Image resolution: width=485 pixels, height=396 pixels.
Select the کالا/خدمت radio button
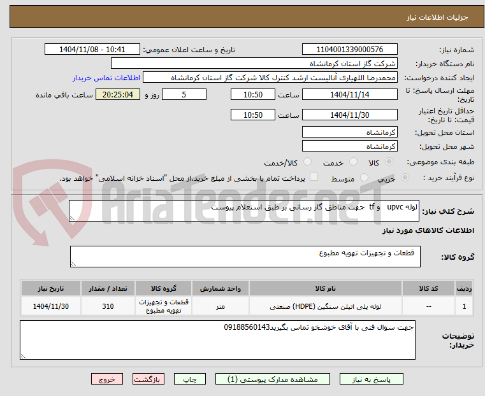tap(307, 162)
